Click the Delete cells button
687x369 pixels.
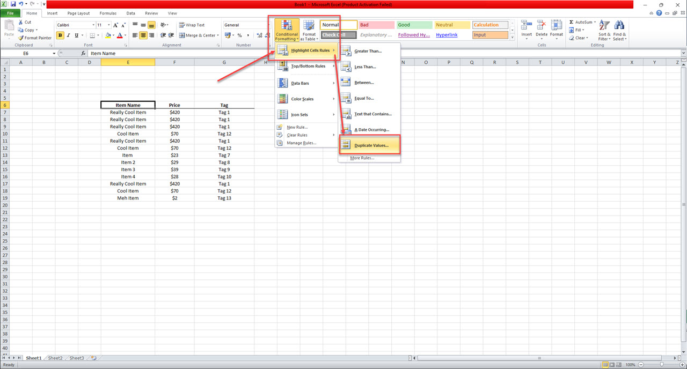(541, 29)
